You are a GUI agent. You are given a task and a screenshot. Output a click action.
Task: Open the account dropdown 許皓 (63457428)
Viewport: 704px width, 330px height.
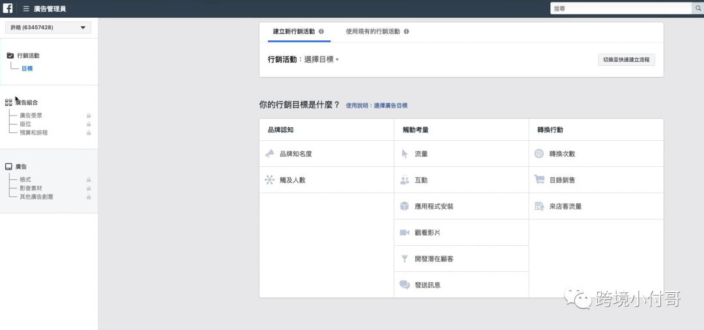tap(48, 27)
